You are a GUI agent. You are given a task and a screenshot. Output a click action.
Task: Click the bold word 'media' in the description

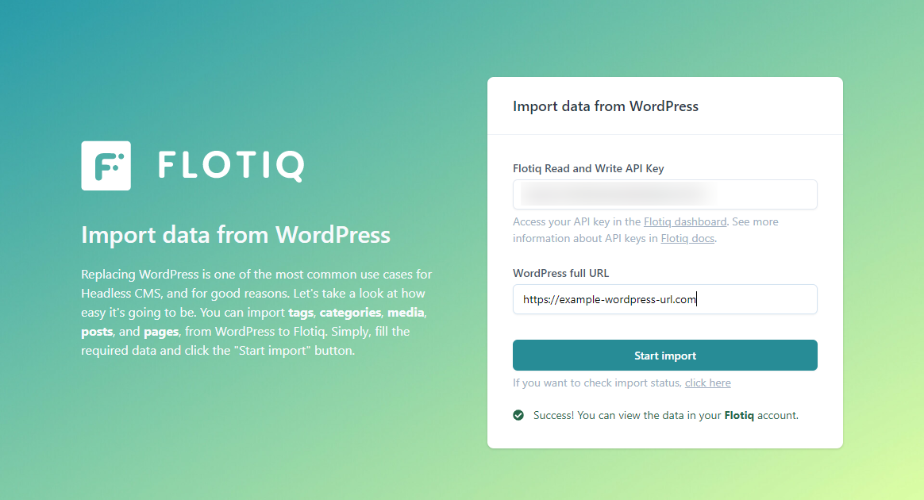pos(406,312)
